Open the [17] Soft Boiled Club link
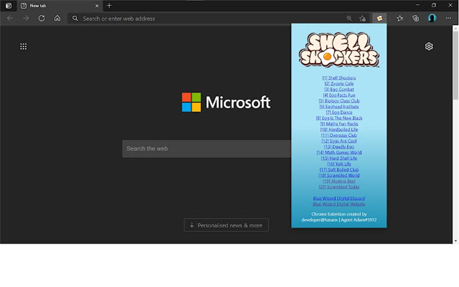The height and width of the screenshot is (287, 459). tap(339, 170)
